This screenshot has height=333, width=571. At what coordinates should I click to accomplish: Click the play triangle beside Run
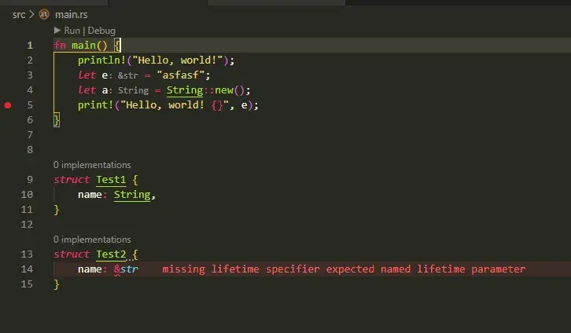[57, 30]
